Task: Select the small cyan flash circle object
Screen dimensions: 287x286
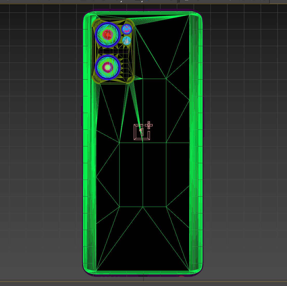Action: click(127, 41)
